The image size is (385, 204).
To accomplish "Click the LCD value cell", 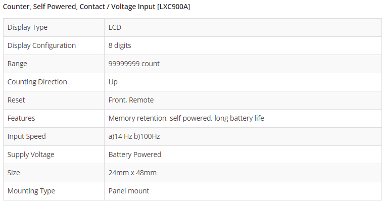I will [115, 27].
